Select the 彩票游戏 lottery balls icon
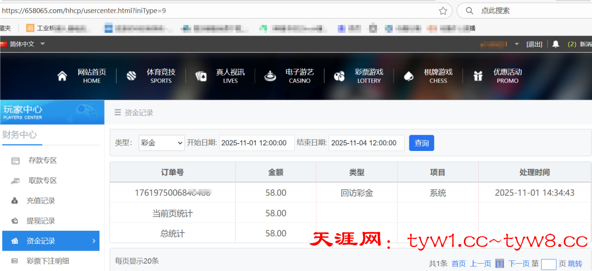This screenshot has height=271, width=592. tap(339, 76)
